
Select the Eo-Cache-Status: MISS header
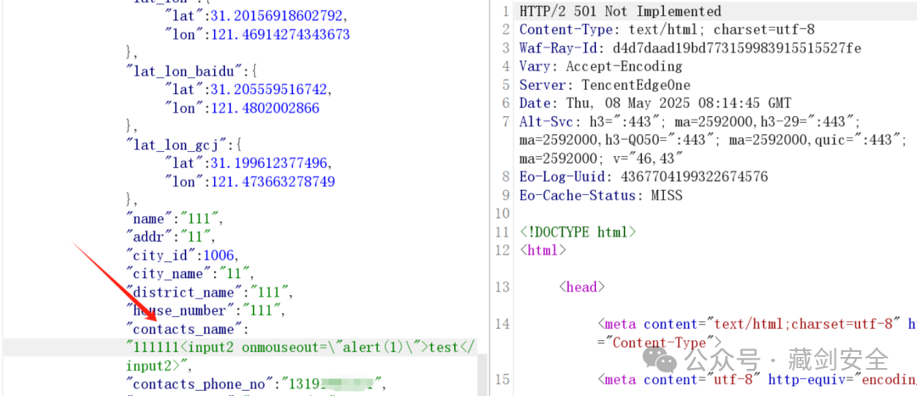pos(600,195)
